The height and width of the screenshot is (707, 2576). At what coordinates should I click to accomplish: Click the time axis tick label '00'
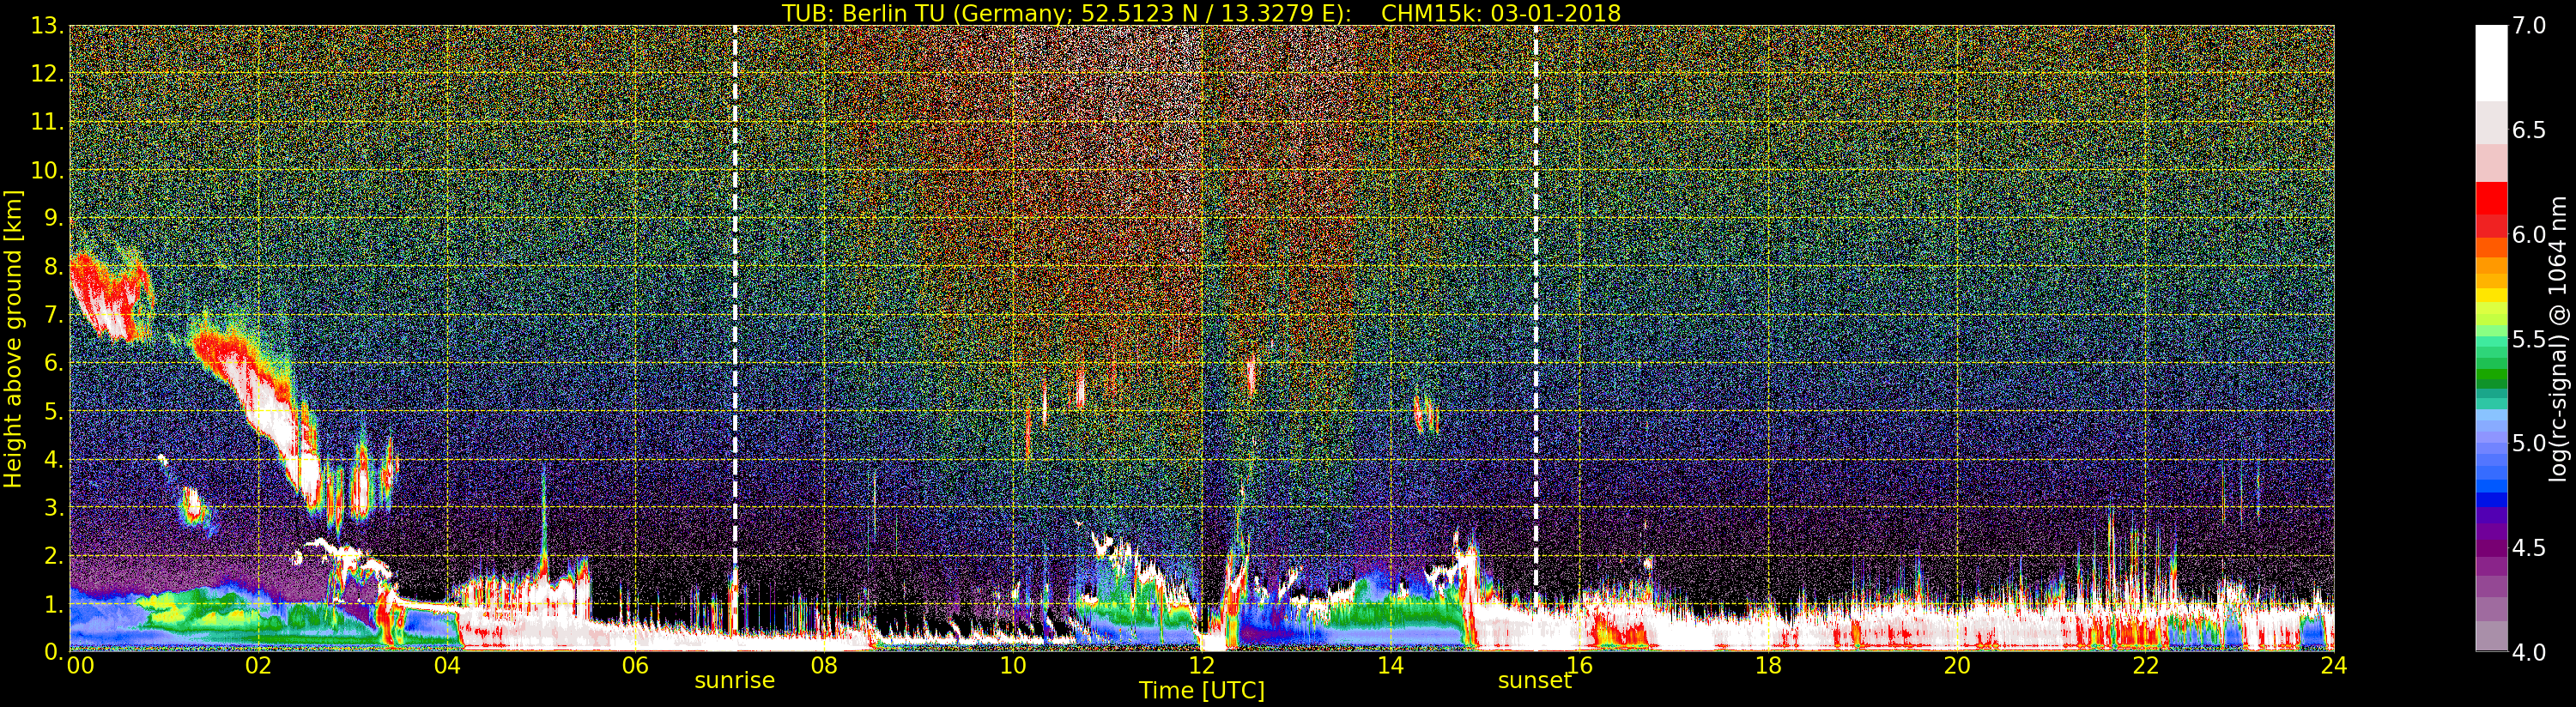tap(80, 665)
